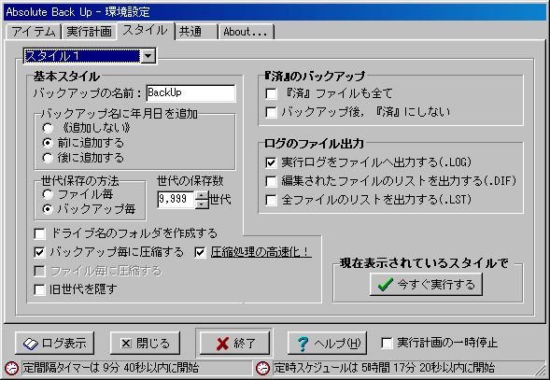Open the 圧縮処理の高速化! link

tap(261, 252)
